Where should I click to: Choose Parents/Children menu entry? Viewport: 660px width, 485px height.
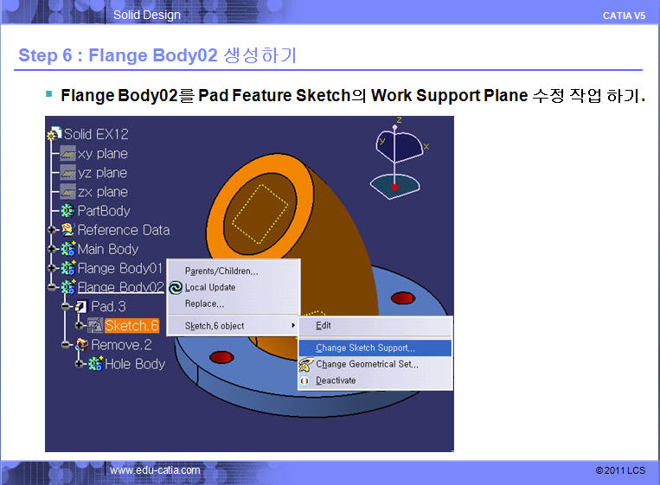click(x=221, y=271)
